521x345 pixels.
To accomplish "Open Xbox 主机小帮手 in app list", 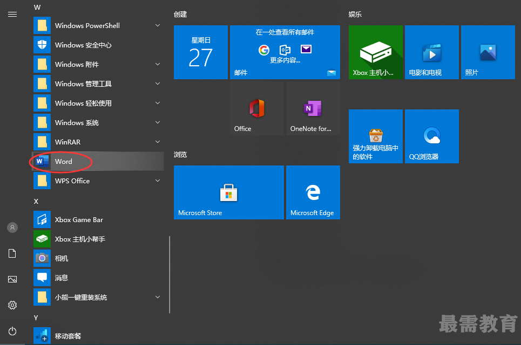I will click(98, 239).
